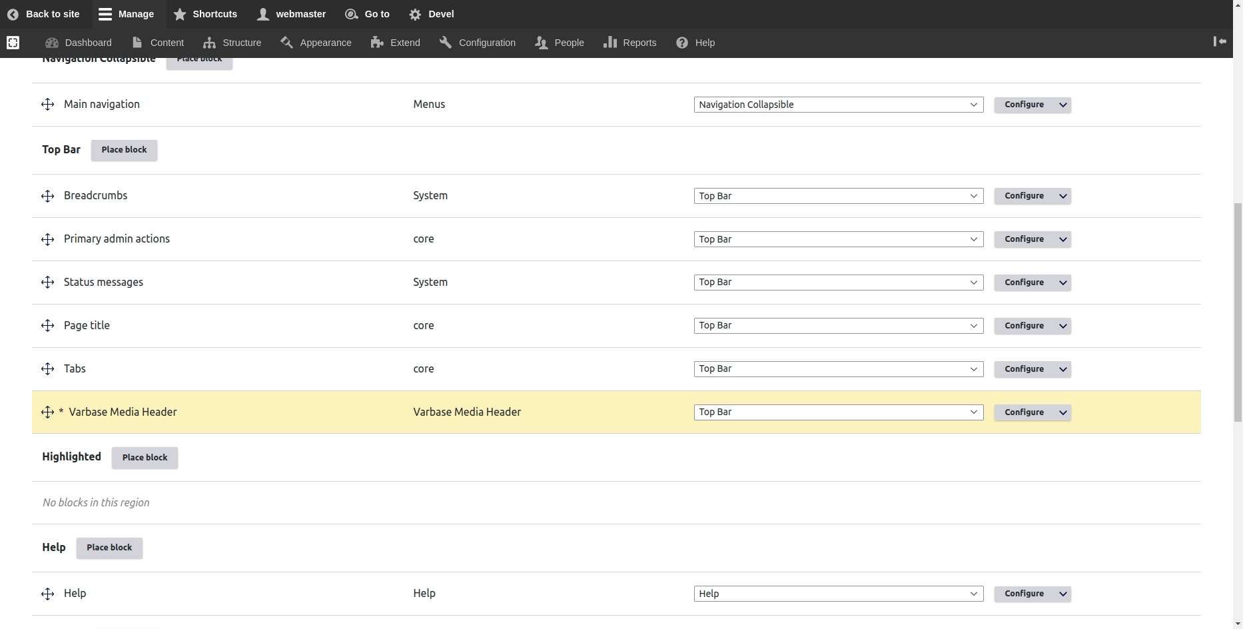Configure the Primary admin actions block
Viewport: 1243px width, 629px height.
point(1024,239)
